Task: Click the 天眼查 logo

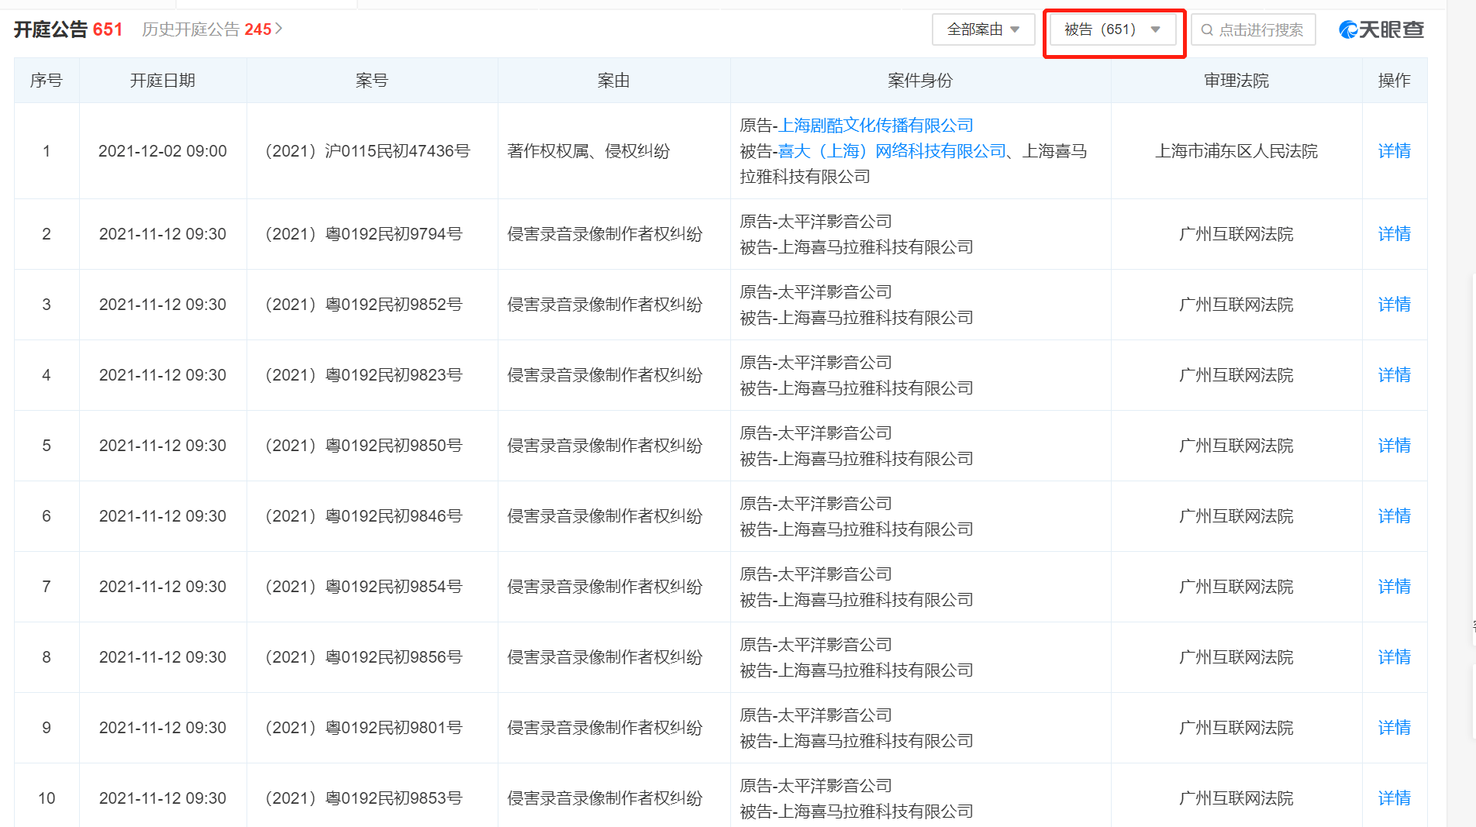Action: [1381, 29]
